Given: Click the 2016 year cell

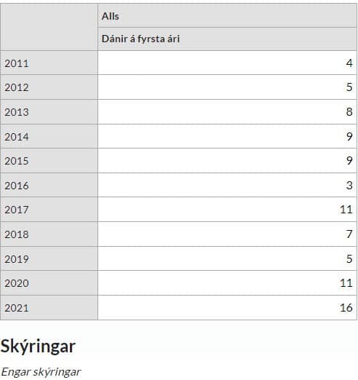Looking at the screenshot, I should pos(49,185).
